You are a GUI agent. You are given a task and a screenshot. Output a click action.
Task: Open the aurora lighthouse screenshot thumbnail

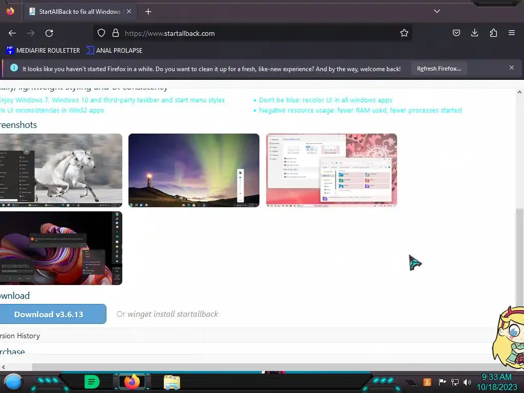(194, 170)
